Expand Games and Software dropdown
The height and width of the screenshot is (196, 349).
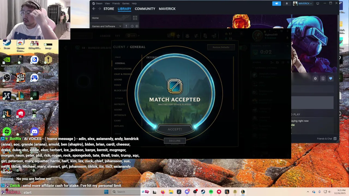(x=107, y=26)
